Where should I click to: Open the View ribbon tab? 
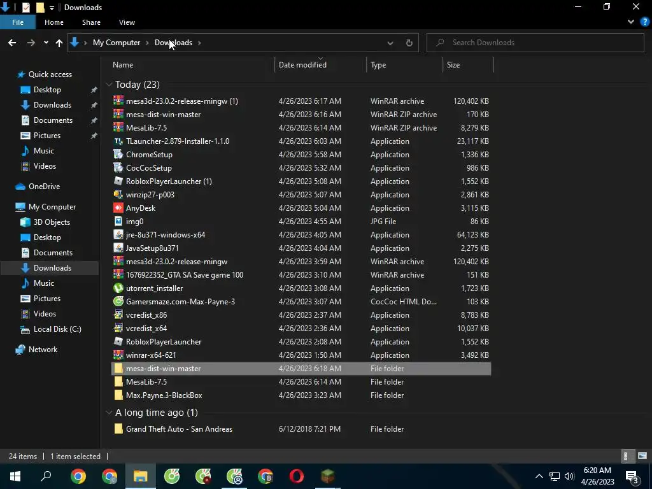click(x=127, y=22)
